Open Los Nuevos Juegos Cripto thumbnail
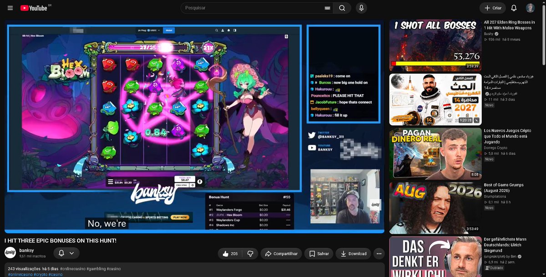The width and height of the screenshot is (546, 277). [435, 153]
